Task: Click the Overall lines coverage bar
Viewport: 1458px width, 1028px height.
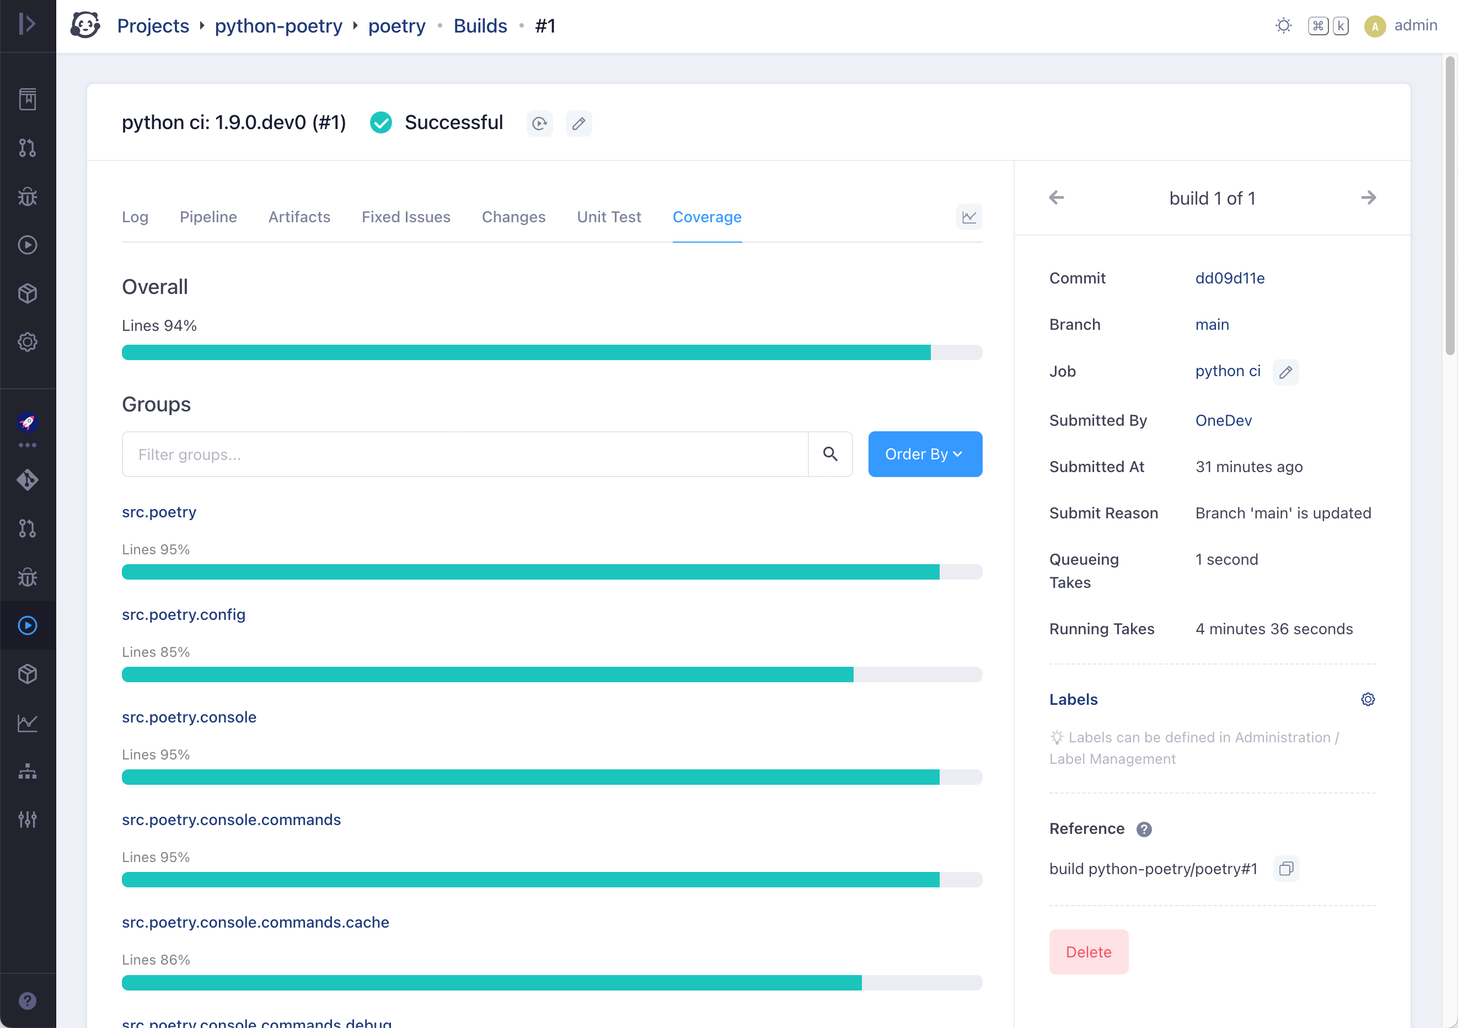Action: point(551,352)
